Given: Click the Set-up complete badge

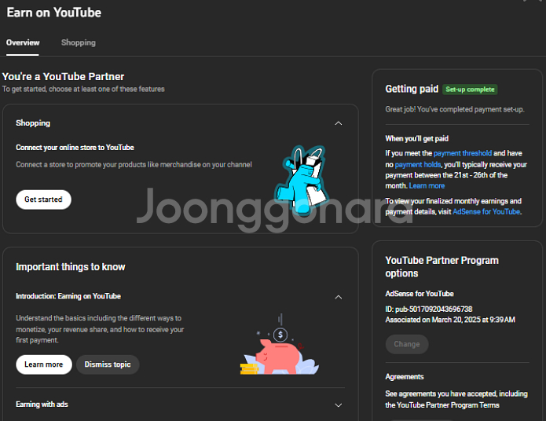Looking at the screenshot, I should pos(470,90).
